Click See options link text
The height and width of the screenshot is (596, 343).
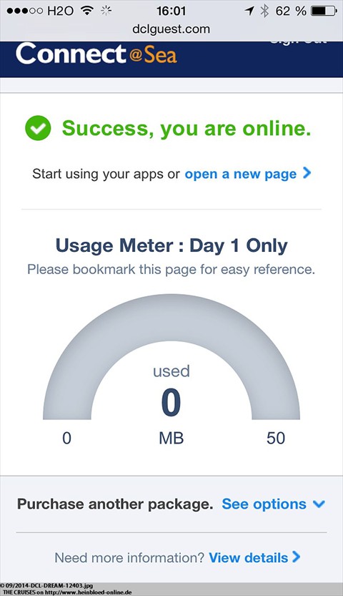pyautogui.click(x=264, y=504)
